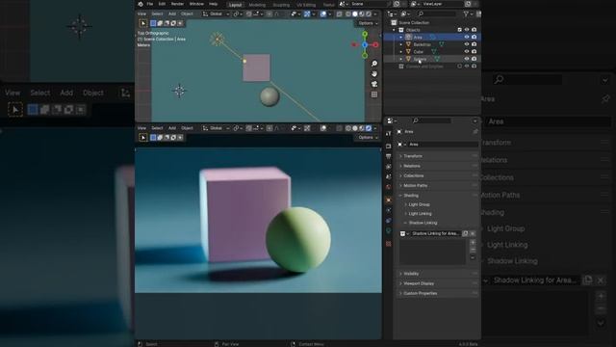Collapse the Objects collection in outliner
Screen dimensions: 616x347
pyautogui.click(x=394, y=30)
